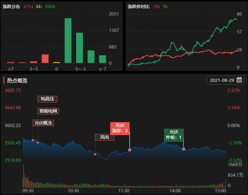
Task: Open the calendar date picker icon
Action: tap(239, 80)
